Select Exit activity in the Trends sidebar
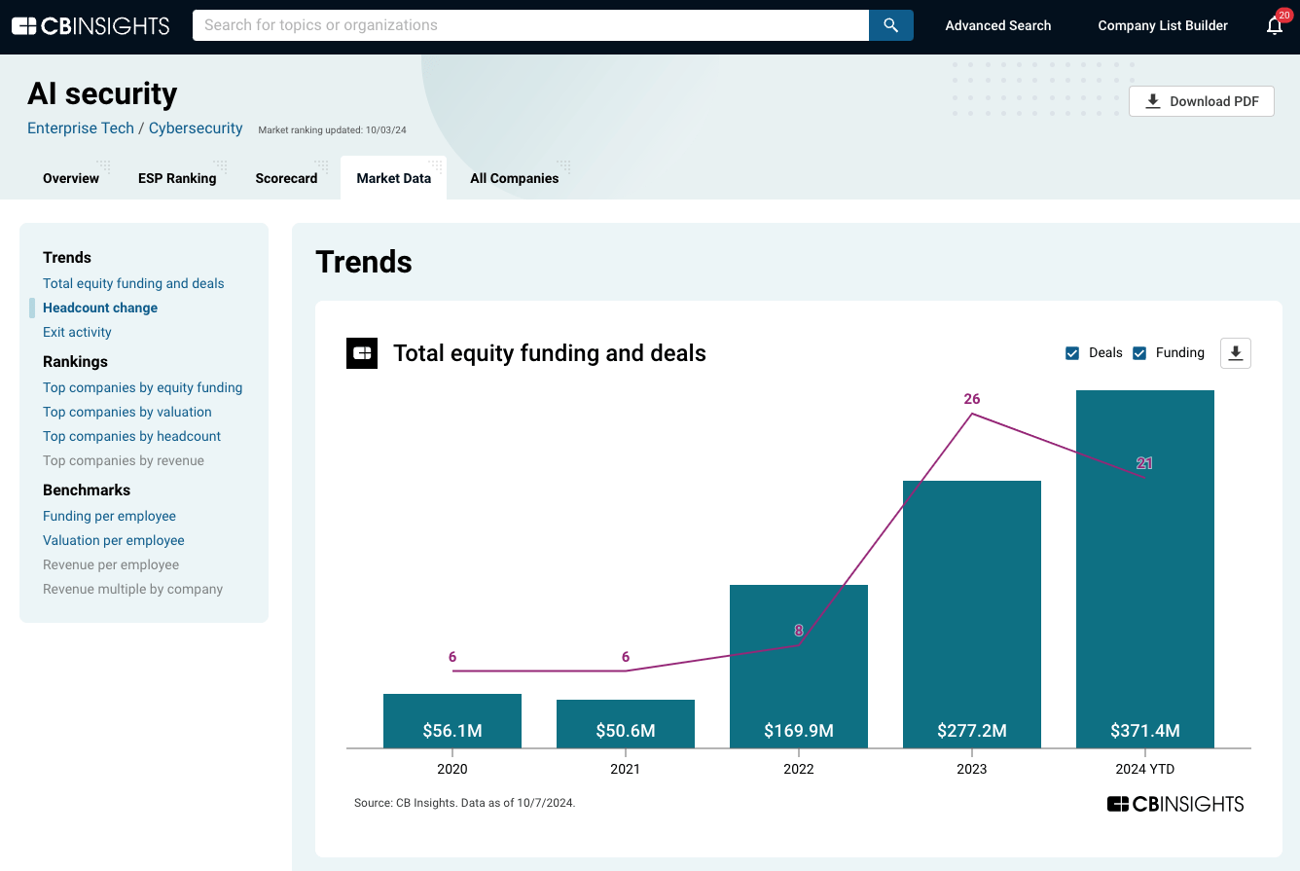Screen dimensions: 1300x871 pos(77,332)
